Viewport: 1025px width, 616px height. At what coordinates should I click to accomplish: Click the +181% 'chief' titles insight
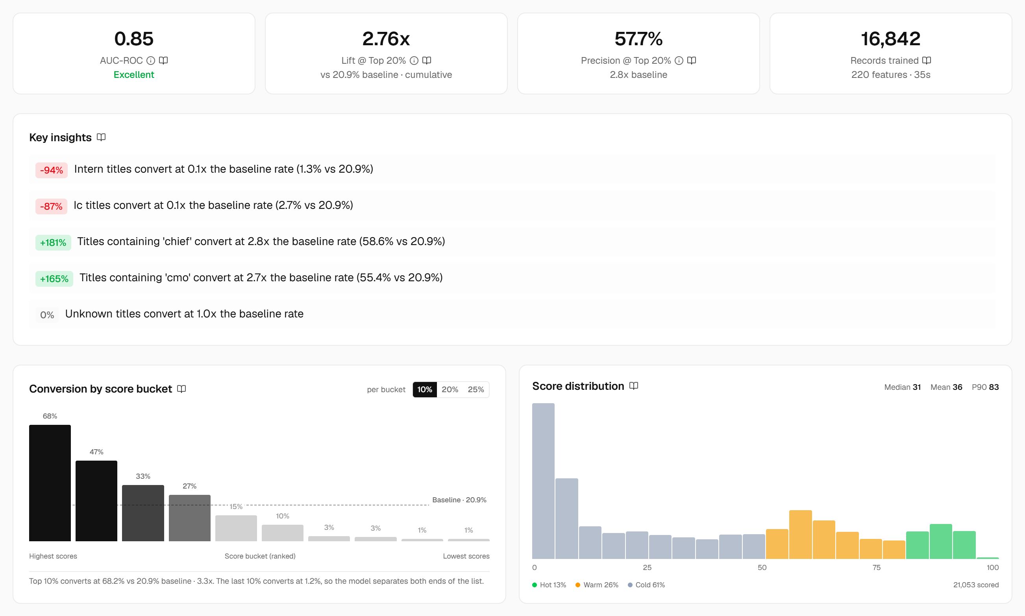512,242
